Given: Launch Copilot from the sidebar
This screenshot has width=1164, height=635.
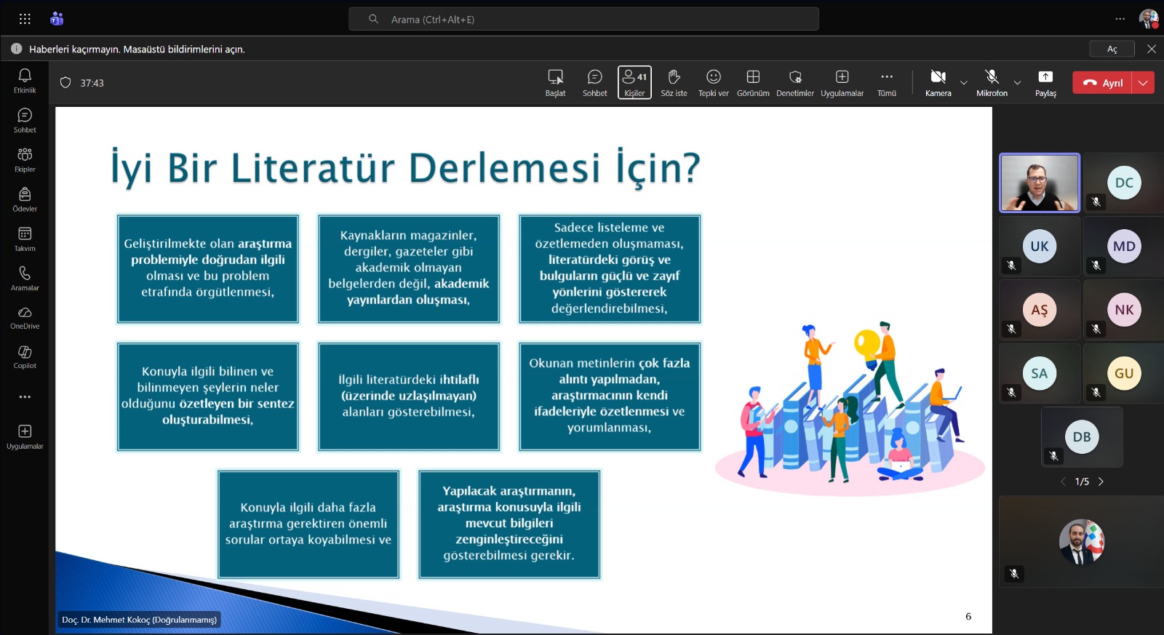Looking at the screenshot, I should pos(25,356).
